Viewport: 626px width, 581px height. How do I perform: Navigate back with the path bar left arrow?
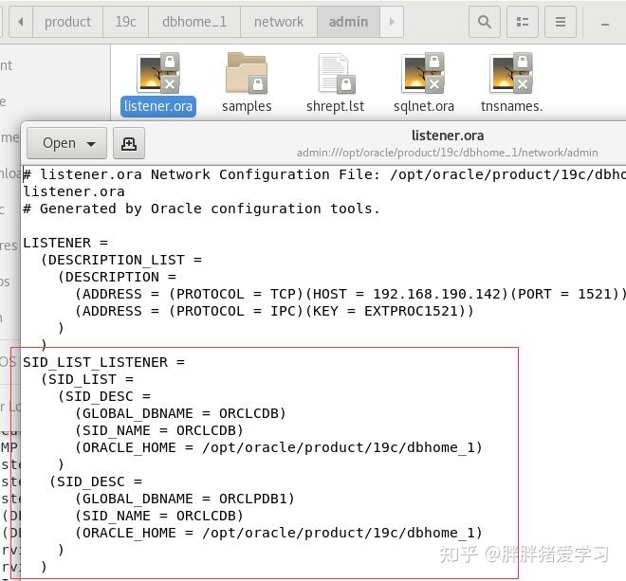21,22
